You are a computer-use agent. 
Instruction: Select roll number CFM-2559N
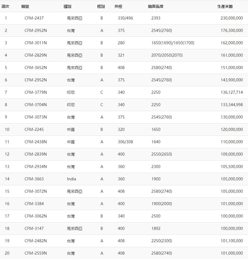(x=36, y=253)
